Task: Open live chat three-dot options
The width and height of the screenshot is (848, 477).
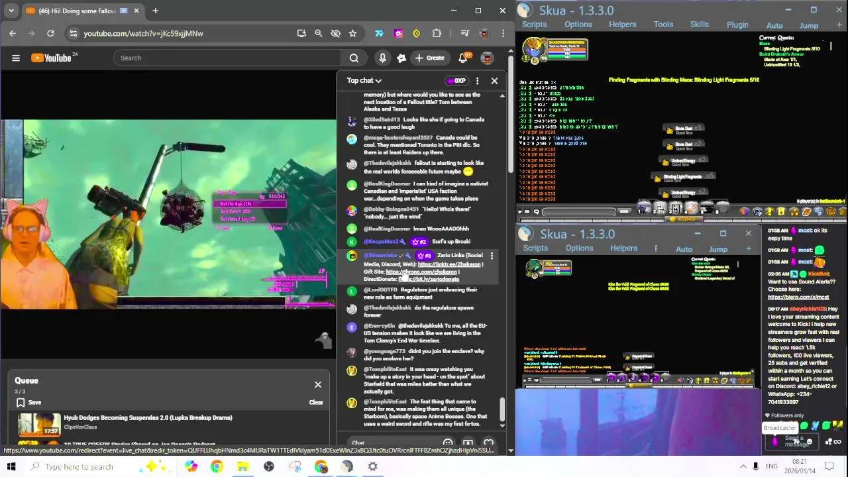Action: click(x=477, y=81)
